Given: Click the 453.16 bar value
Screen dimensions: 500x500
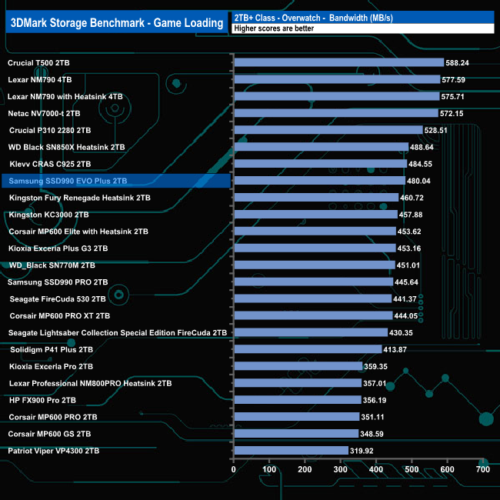Looking at the screenshot, I should coord(409,248).
